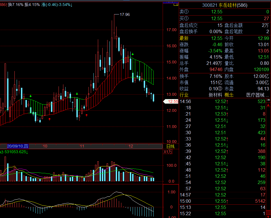
Task: Select the 14:57 tick row with volume 17
Action: pos(222,195)
